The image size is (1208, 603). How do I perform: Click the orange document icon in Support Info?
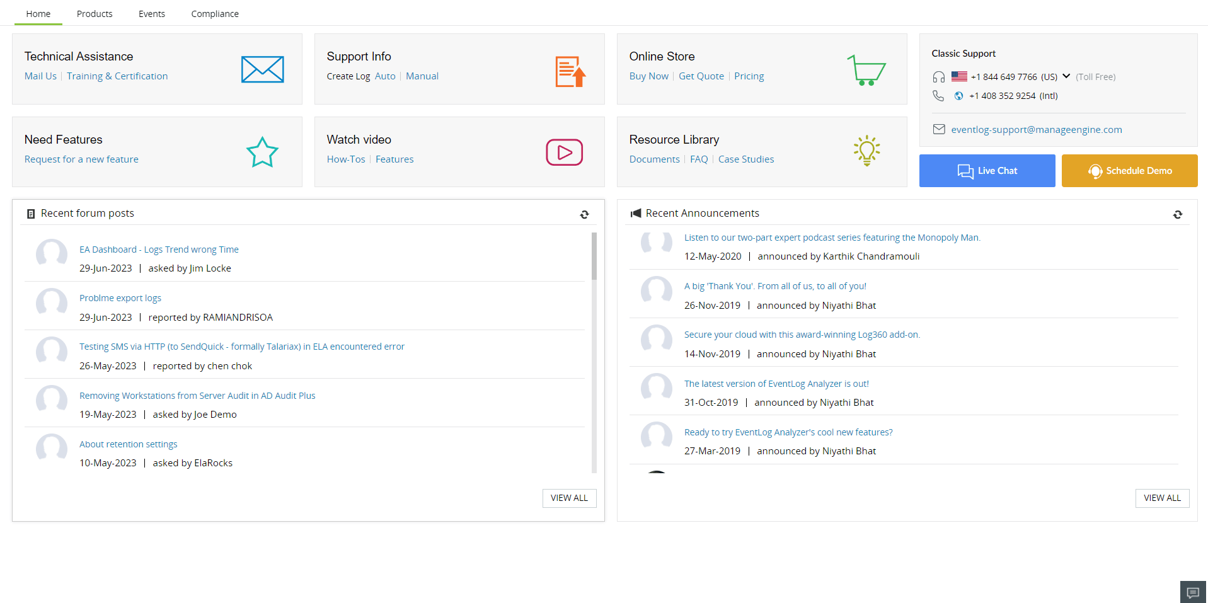(x=569, y=72)
